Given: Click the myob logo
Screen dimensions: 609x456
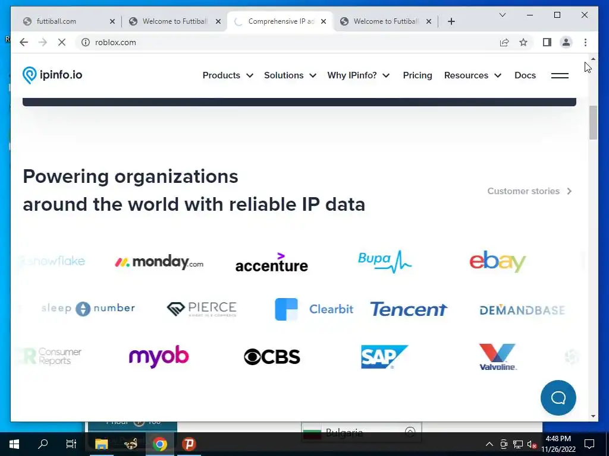Looking at the screenshot, I should [x=159, y=356].
